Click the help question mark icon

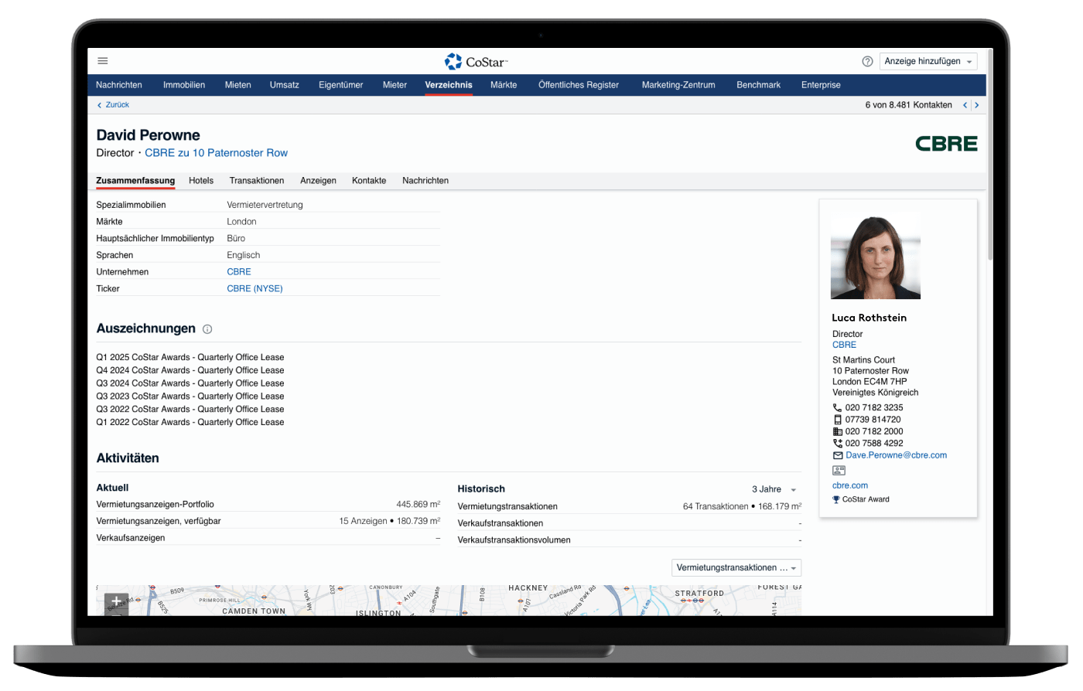click(x=867, y=61)
